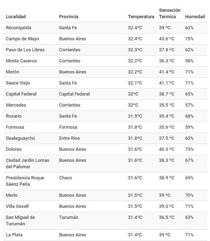Click the Temperatura column header
Screen dimensions: 210x241
[x=141, y=17]
